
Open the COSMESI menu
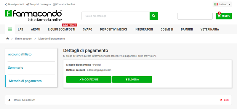tap(167, 29)
